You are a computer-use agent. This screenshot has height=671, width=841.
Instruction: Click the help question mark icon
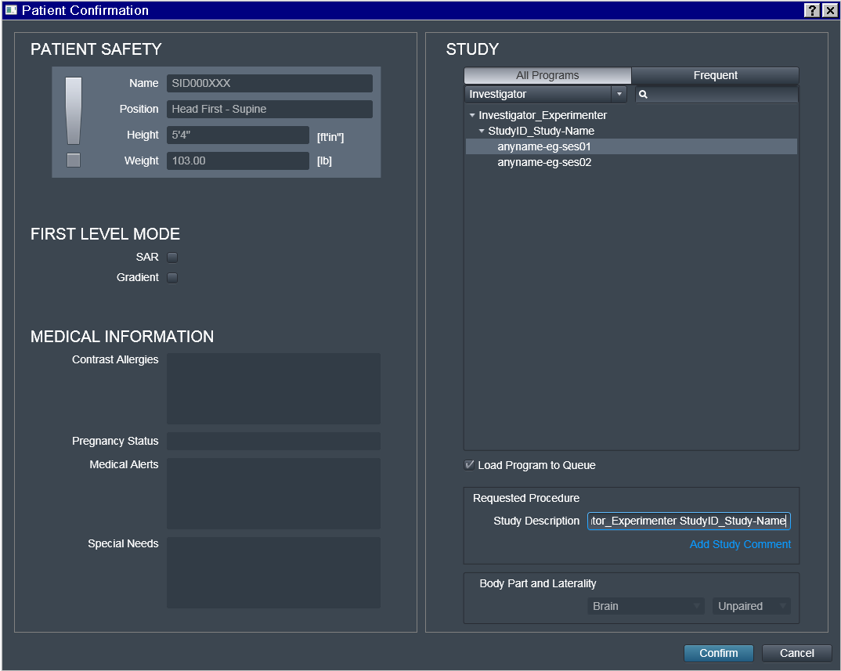click(813, 10)
